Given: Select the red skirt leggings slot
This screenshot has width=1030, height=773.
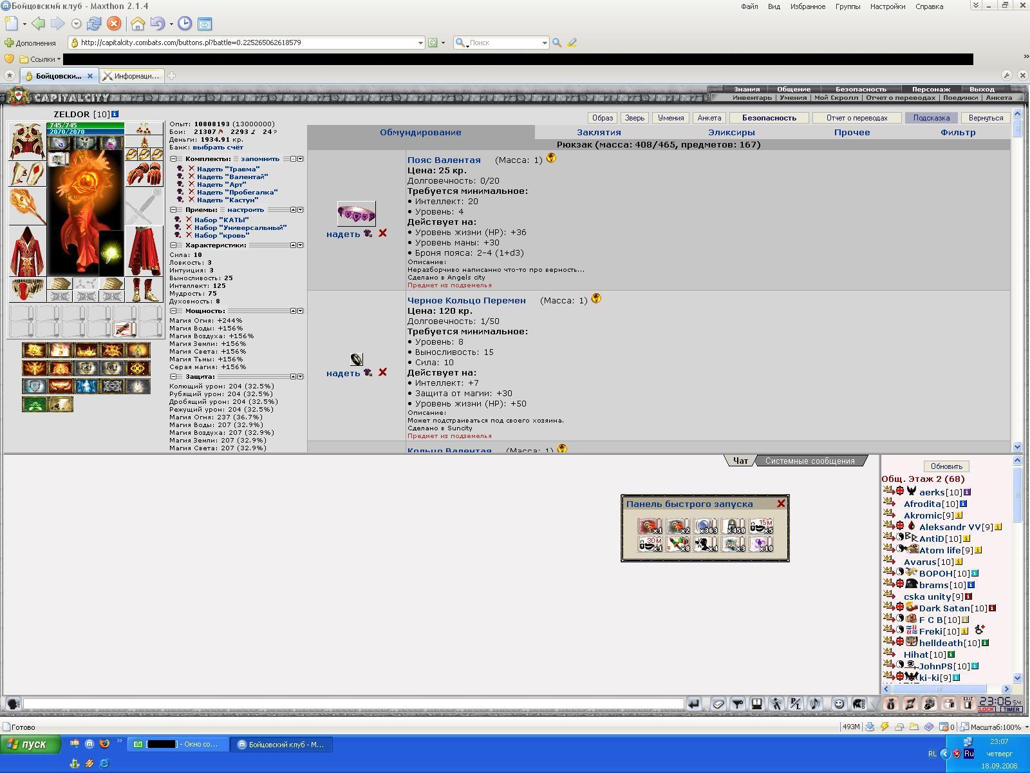Looking at the screenshot, I should (144, 251).
